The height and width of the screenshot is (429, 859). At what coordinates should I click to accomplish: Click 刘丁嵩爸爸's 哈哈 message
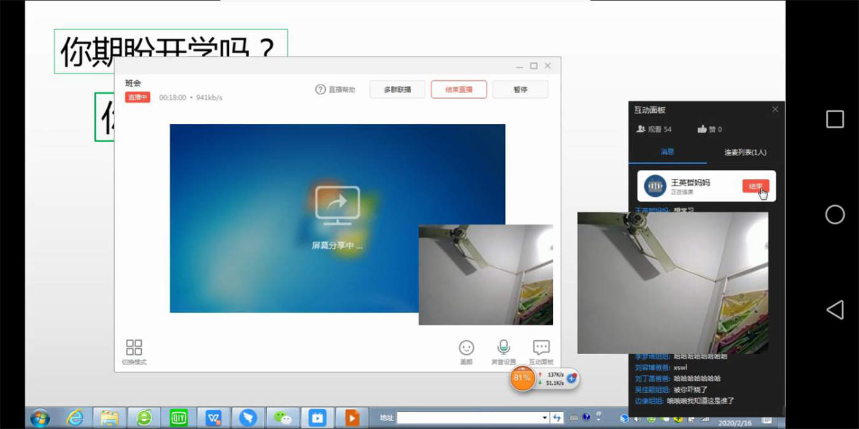click(697, 378)
